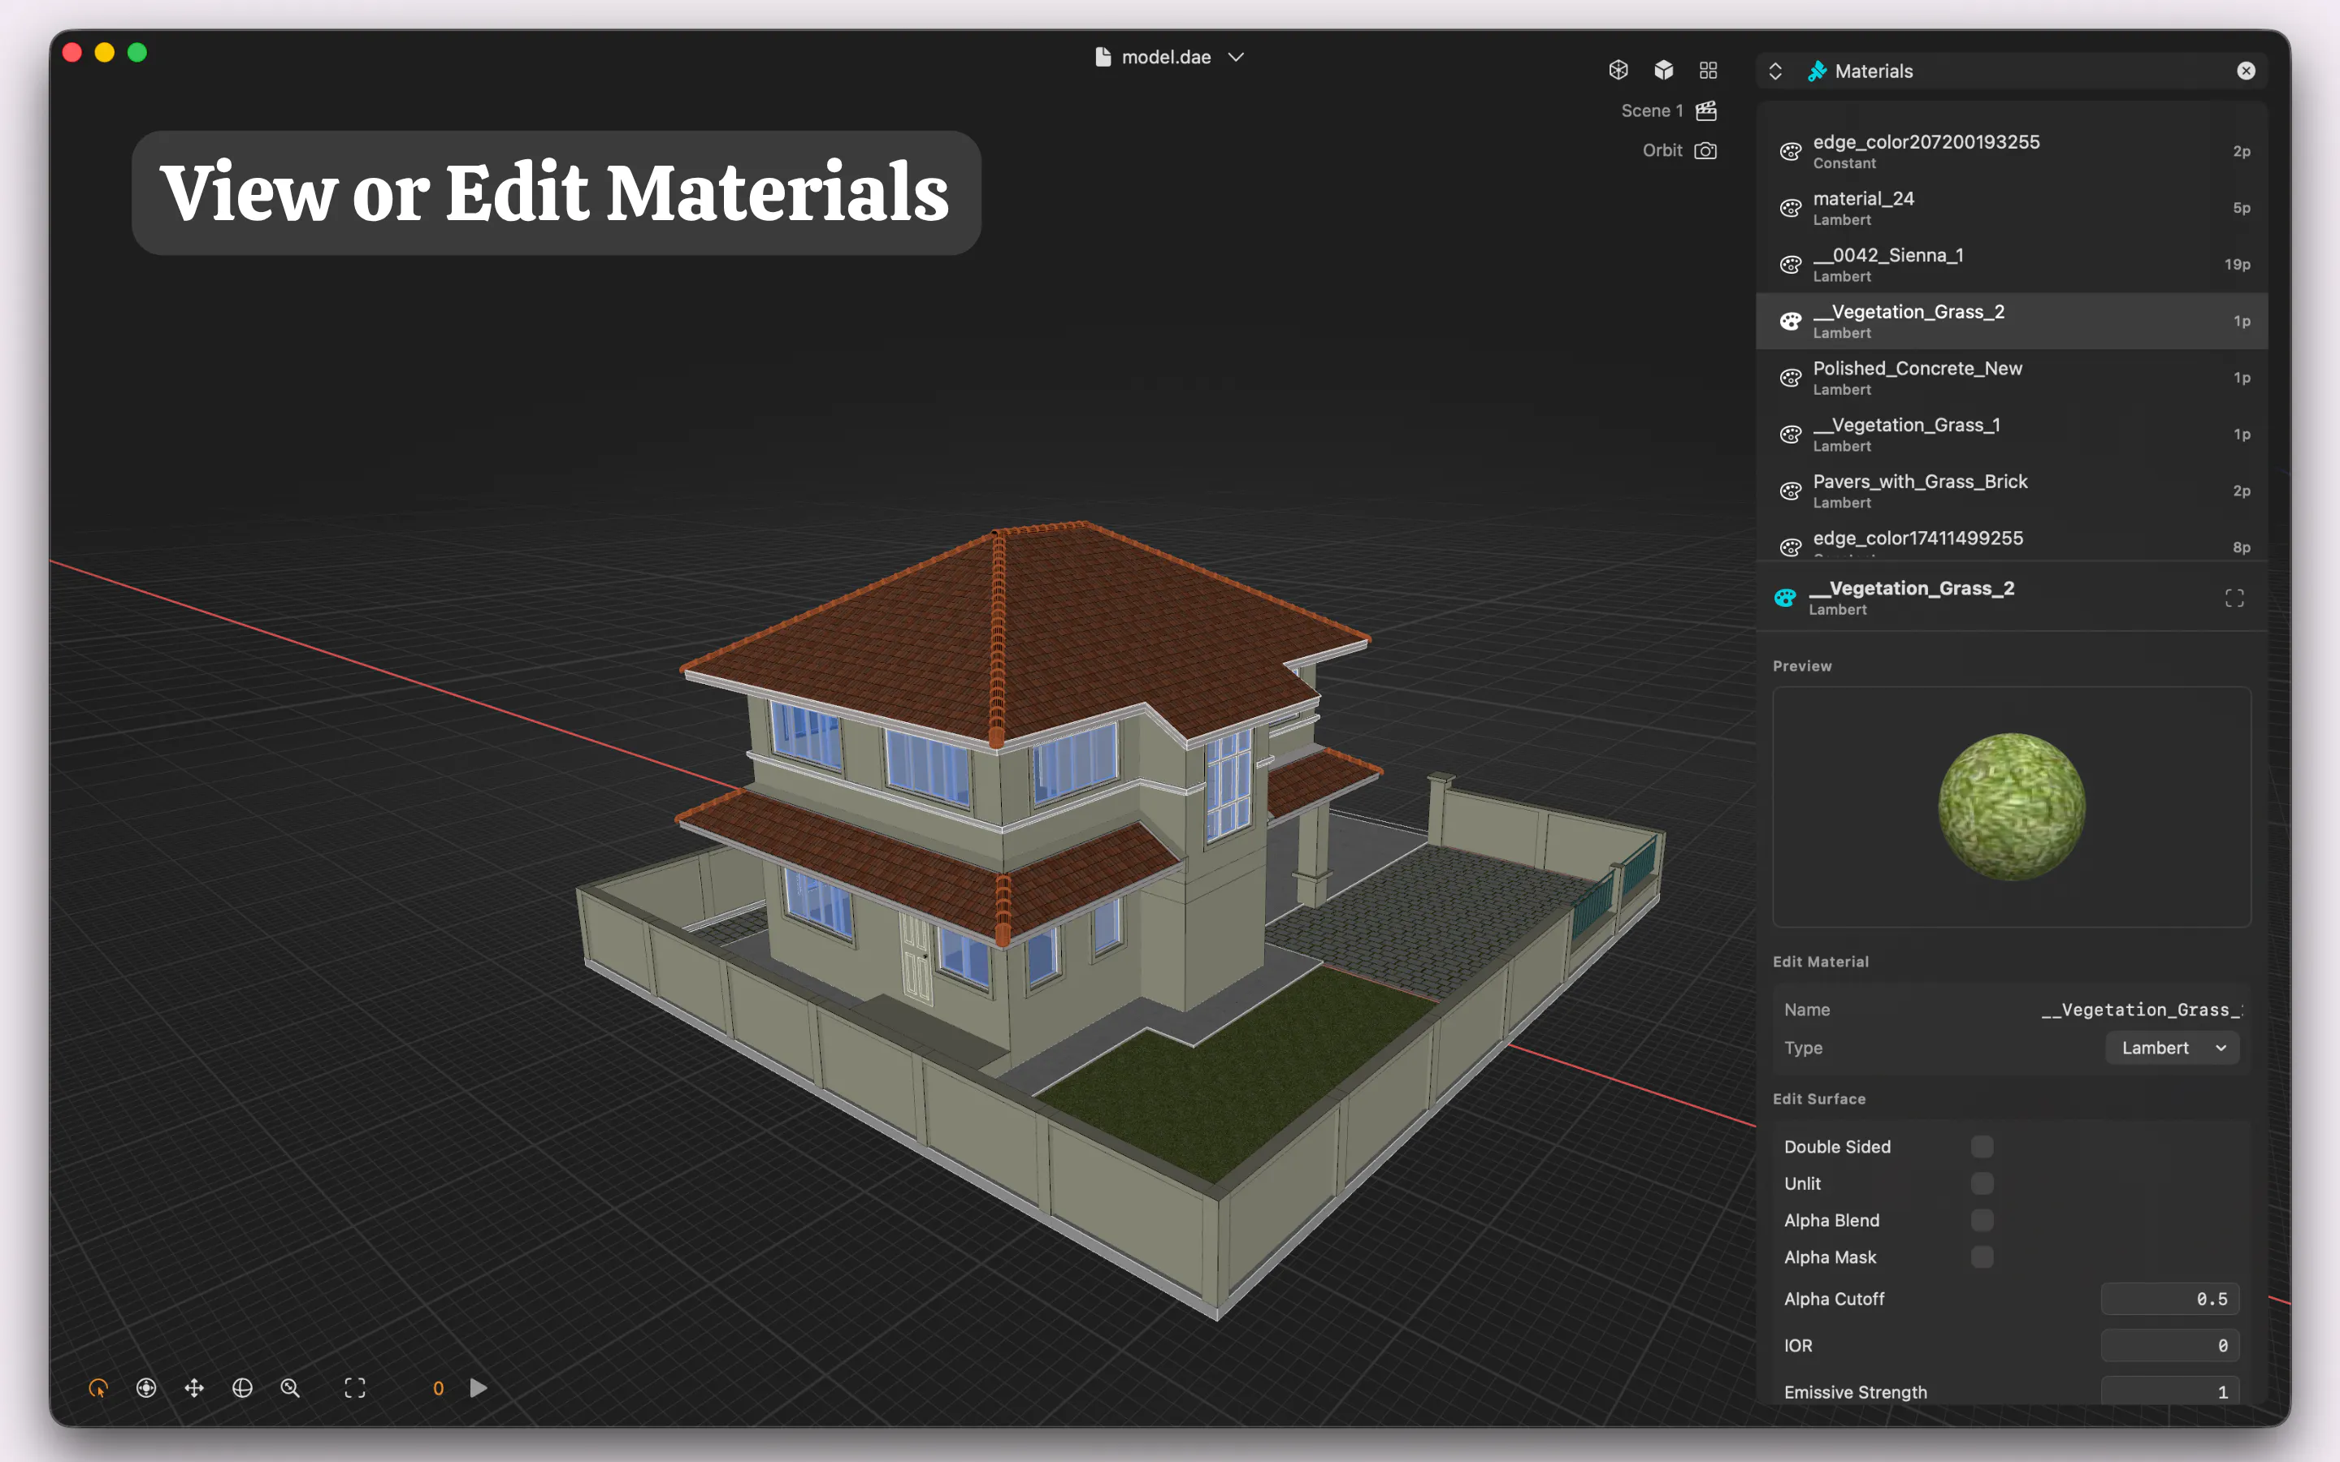Select the pan move arrows tool

194,1389
